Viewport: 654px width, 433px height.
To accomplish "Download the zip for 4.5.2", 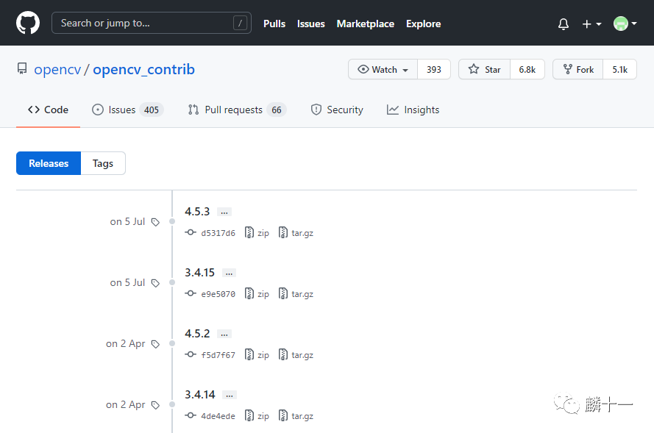I will click(x=257, y=354).
